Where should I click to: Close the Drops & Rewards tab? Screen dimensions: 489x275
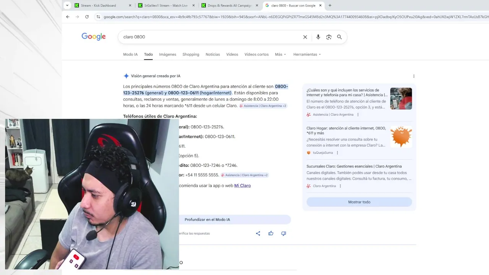pos(257,5)
